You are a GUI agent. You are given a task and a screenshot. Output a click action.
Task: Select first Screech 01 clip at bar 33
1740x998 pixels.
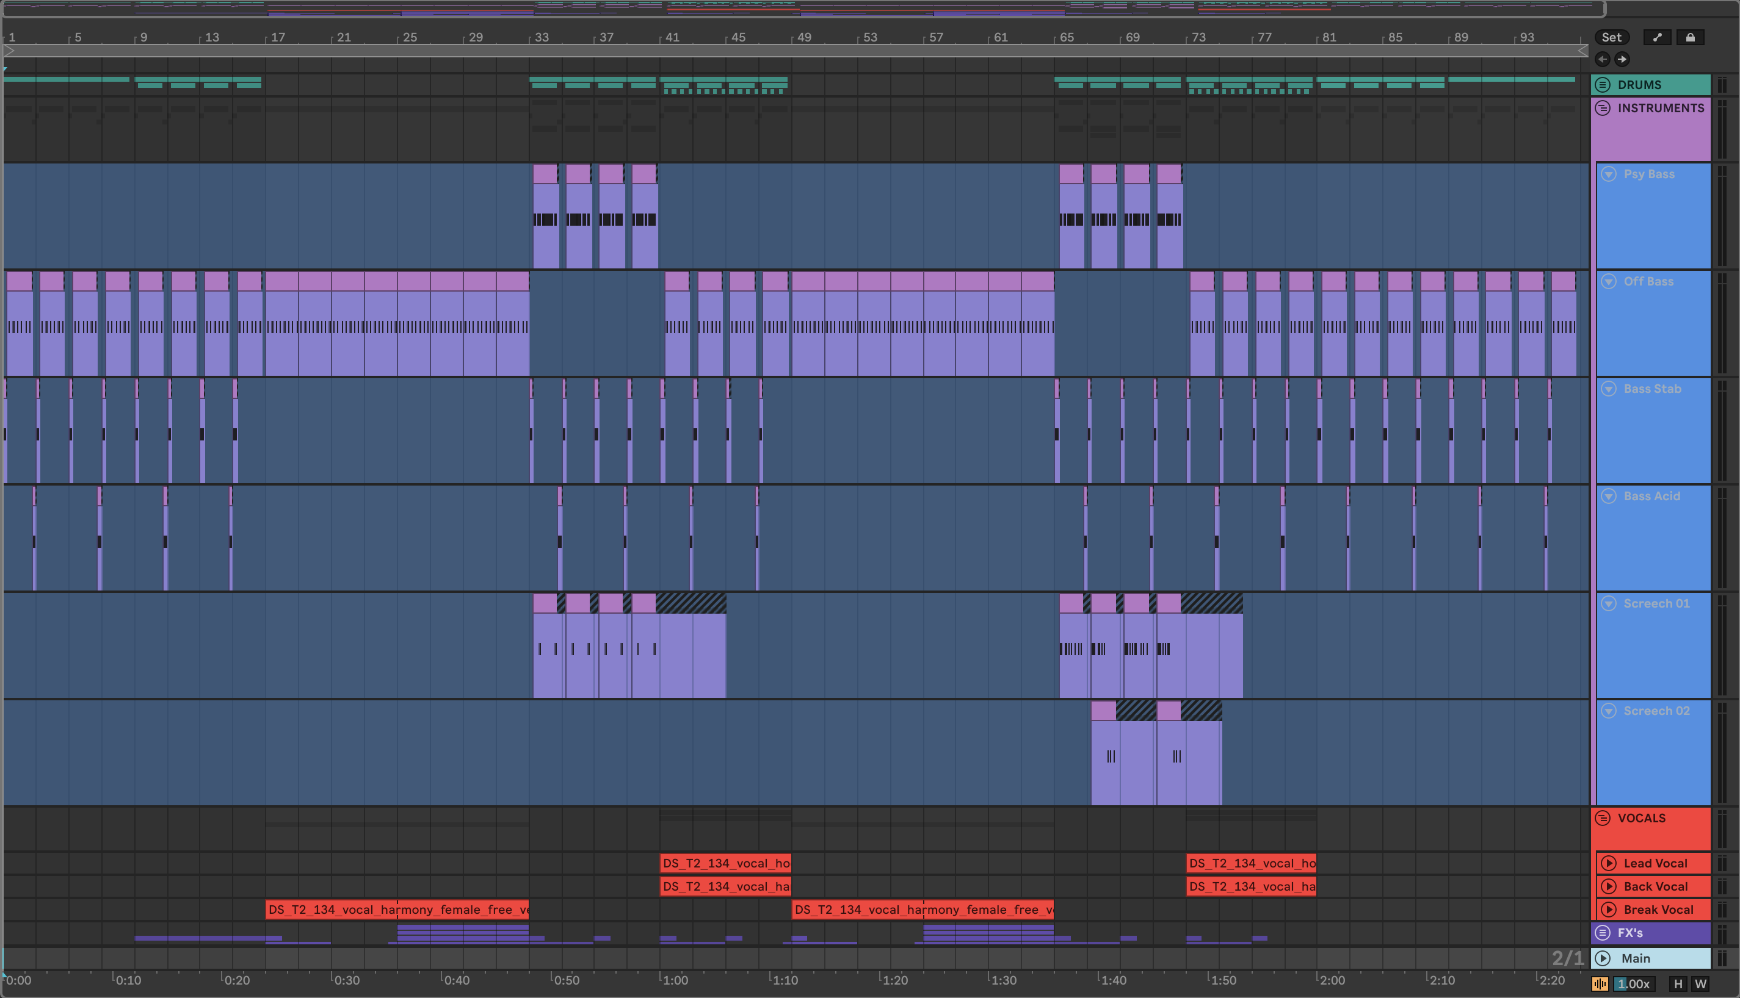coord(549,645)
